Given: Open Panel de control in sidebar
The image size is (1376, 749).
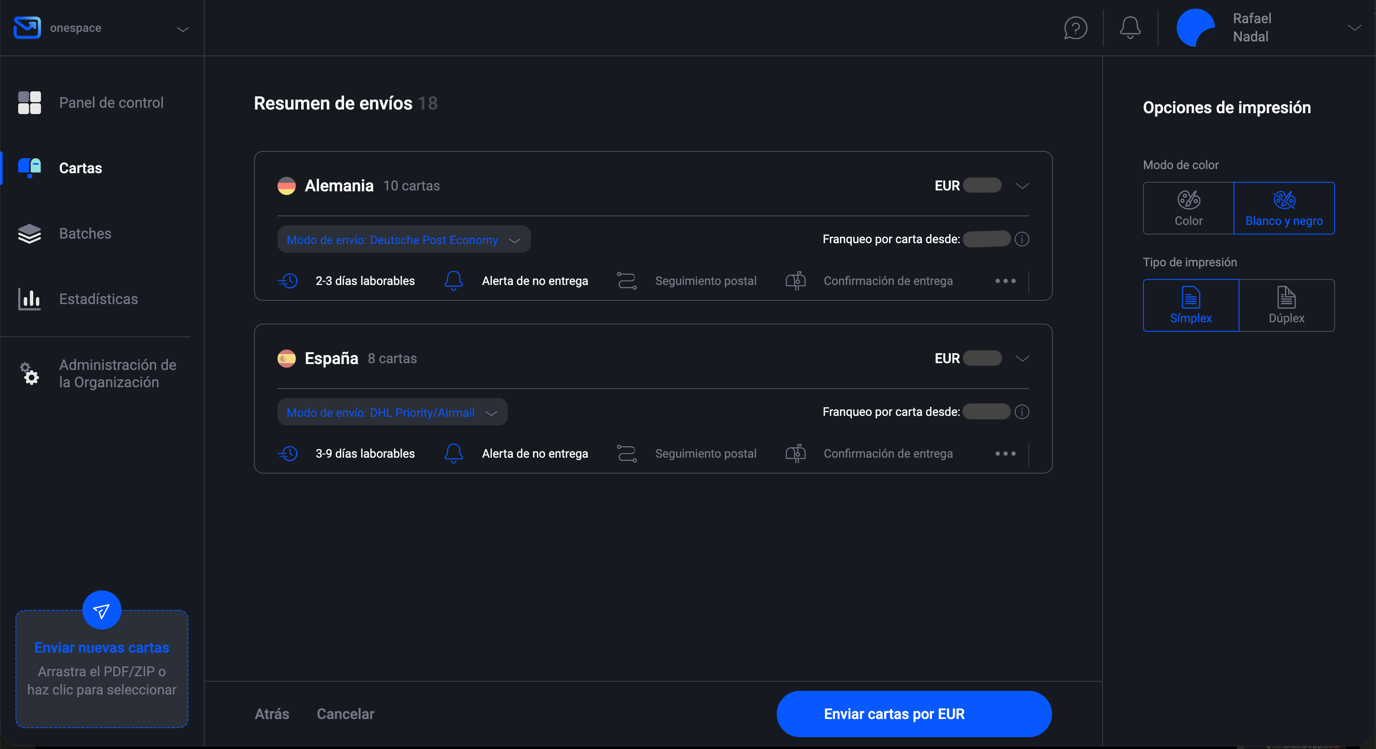Looking at the screenshot, I should (x=111, y=102).
